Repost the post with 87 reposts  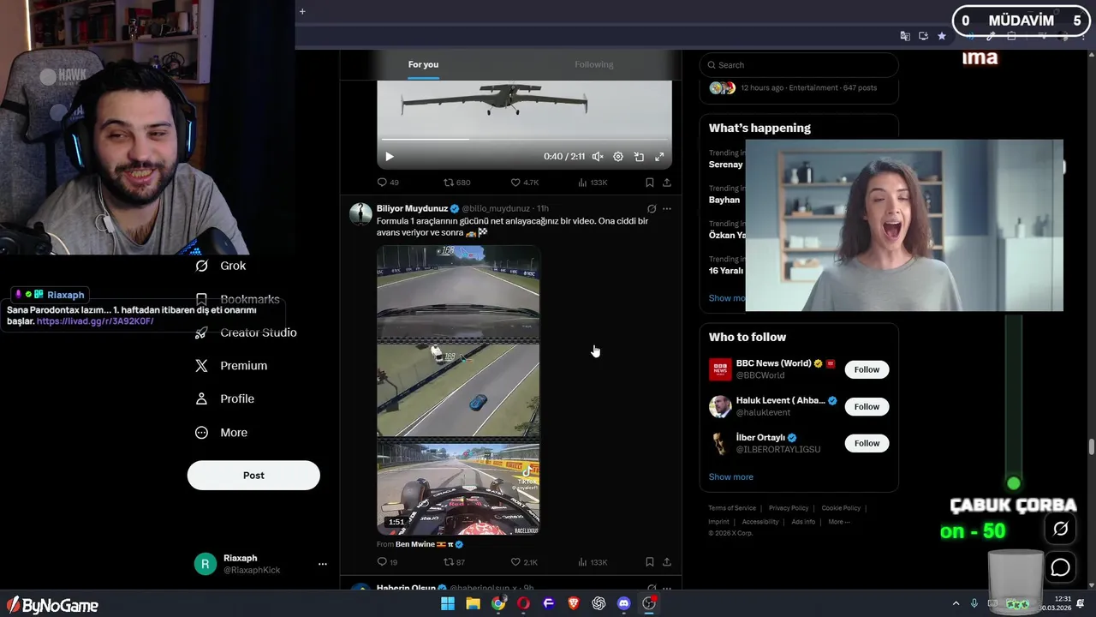point(454,562)
